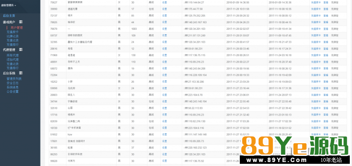Click 充值房卡 link in row 78825
Screen dimensions: 352x166
[x=316, y=22]
